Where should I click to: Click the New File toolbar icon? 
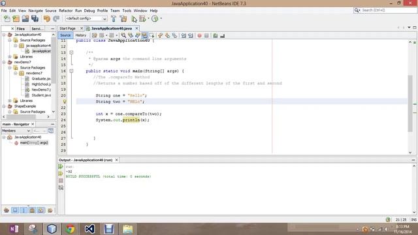tap(7, 19)
